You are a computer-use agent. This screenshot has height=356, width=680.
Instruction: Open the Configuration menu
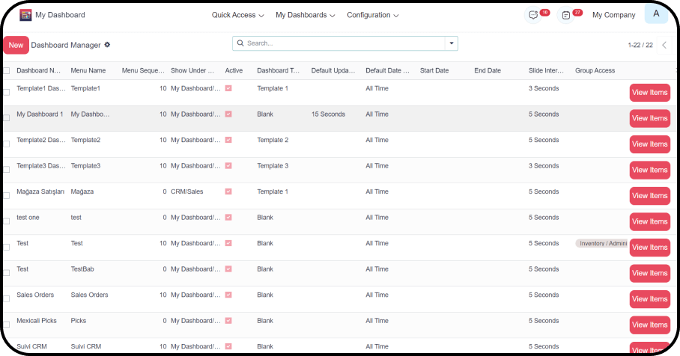click(x=372, y=15)
